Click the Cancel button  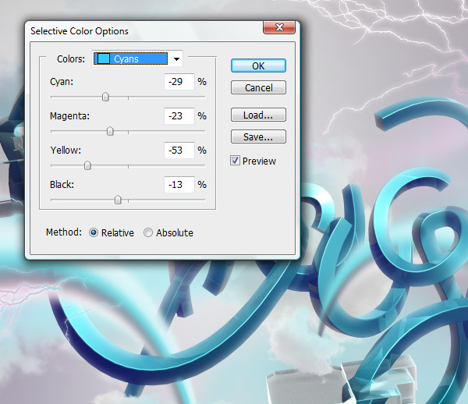258,87
